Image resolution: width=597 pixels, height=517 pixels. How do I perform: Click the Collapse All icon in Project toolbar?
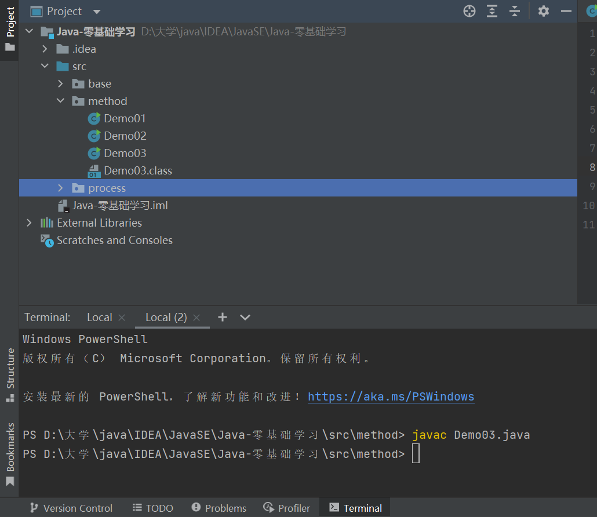[514, 11]
